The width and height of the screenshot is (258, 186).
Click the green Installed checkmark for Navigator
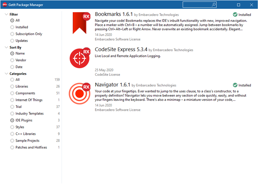(x=235, y=85)
